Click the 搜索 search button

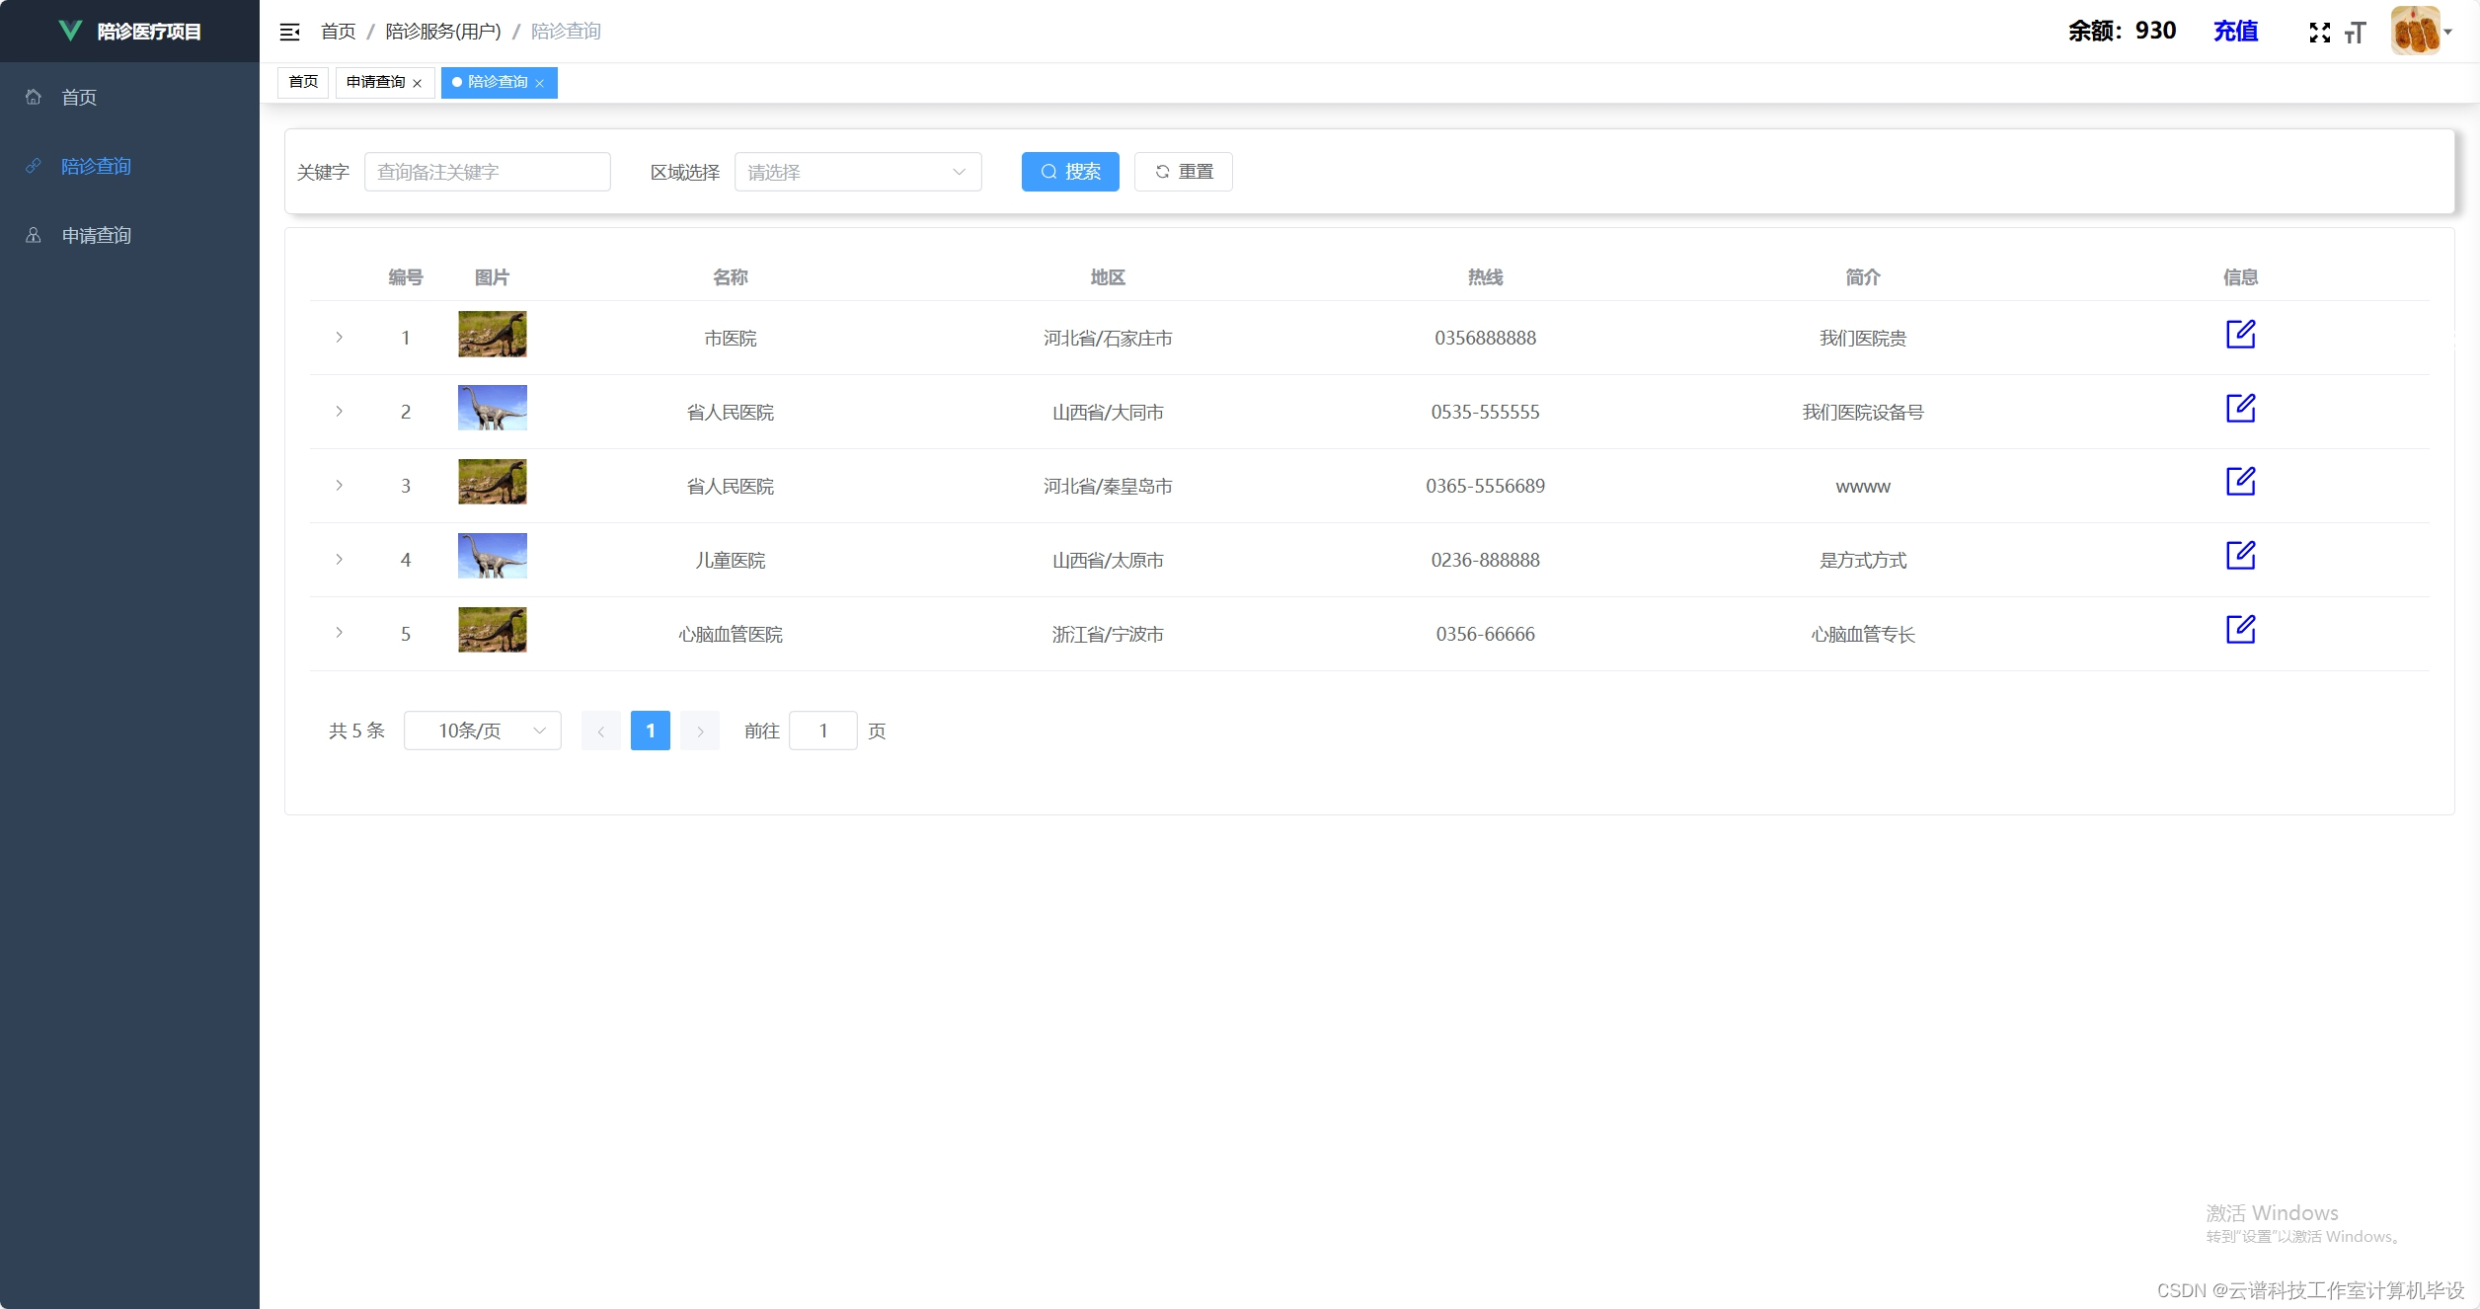point(1069,172)
